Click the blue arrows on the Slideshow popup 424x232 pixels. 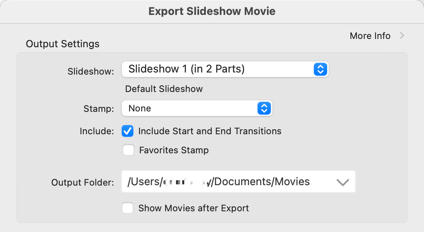(x=320, y=69)
